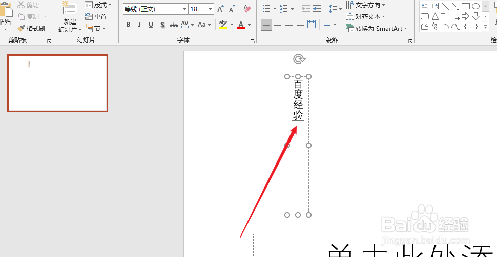Screen dimensions: 497x257
Task: Click the rotate handle above the text box
Action: (299, 59)
